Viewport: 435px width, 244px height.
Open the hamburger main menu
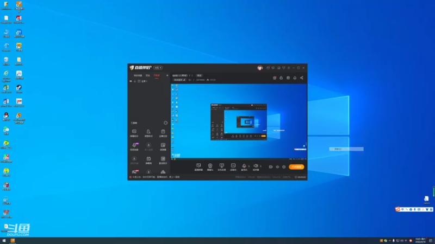tap(289, 68)
